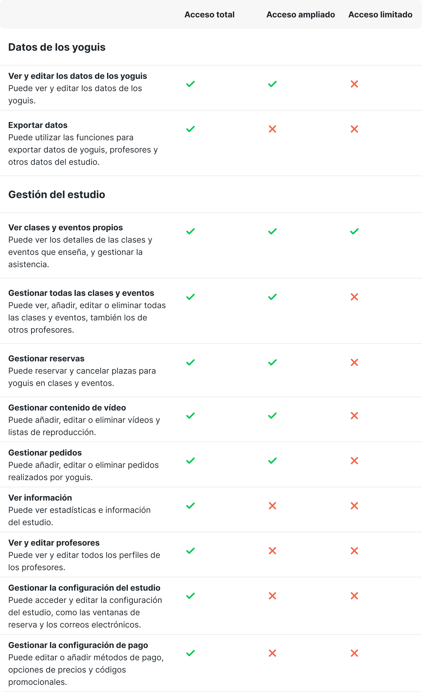
Task: Click Acceso limitado check for Ver clases y eventos propios
Action: [354, 231]
